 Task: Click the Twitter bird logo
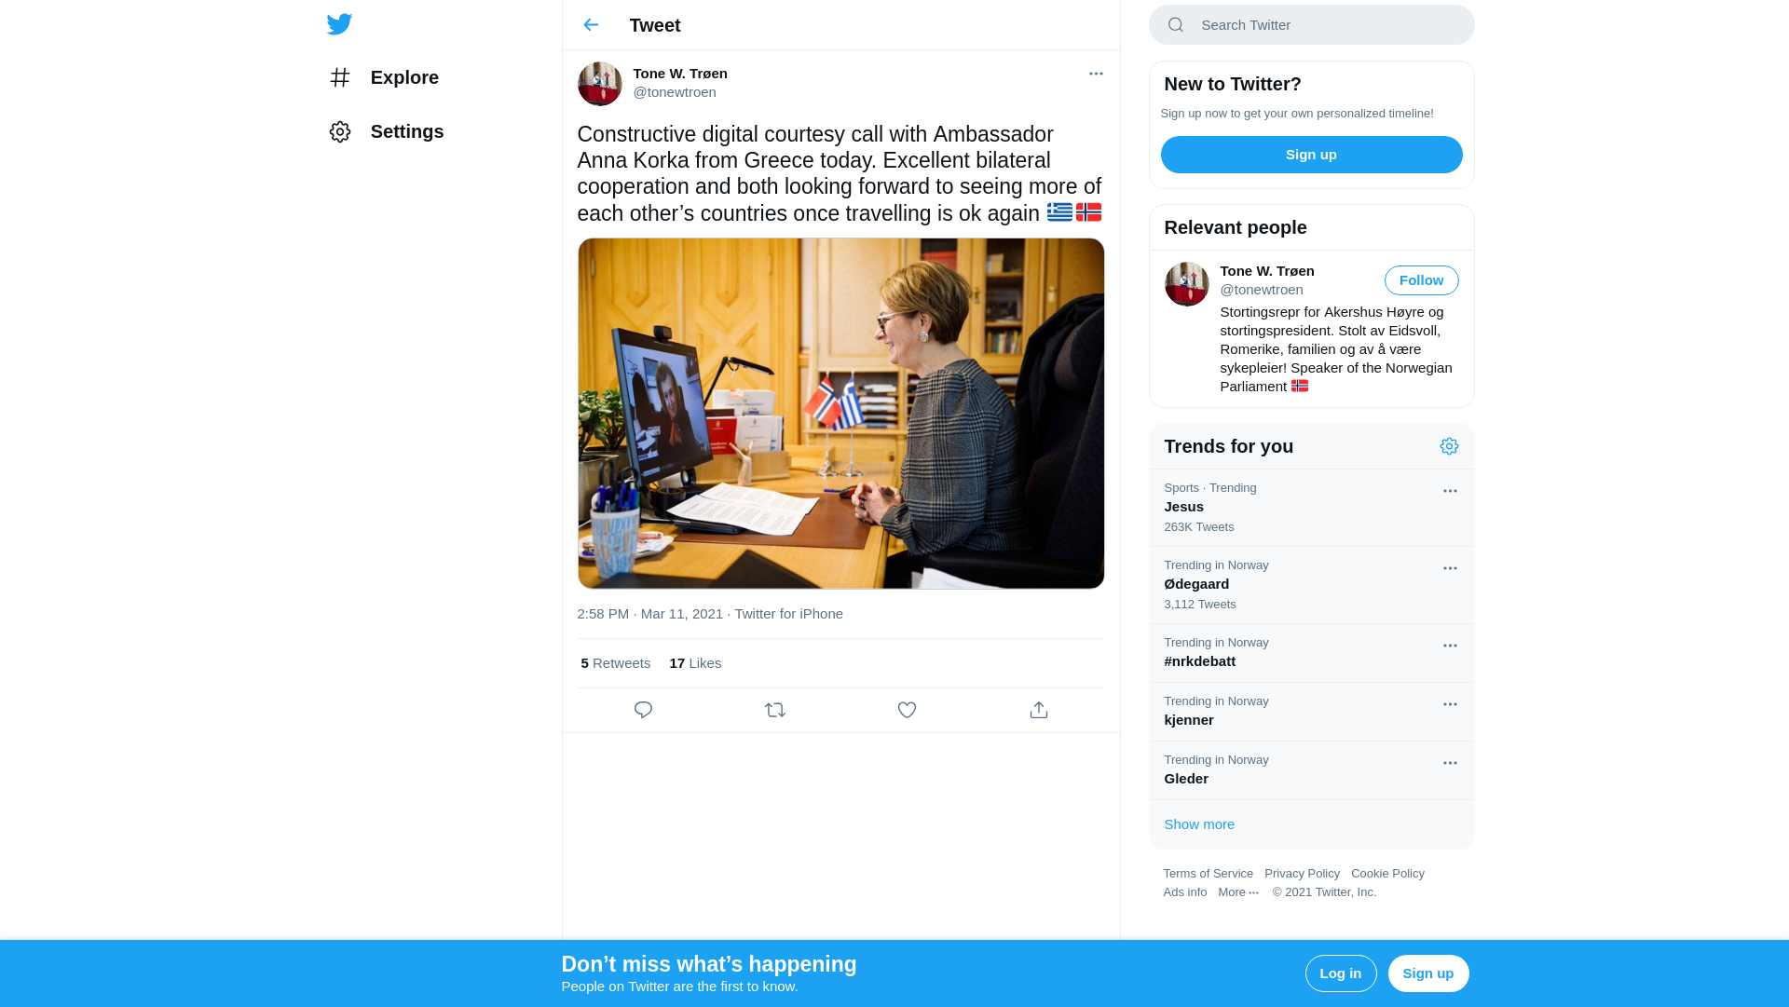(x=339, y=24)
